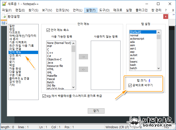Select 최근 파일 사용 기록 category

click(x=23, y=45)
